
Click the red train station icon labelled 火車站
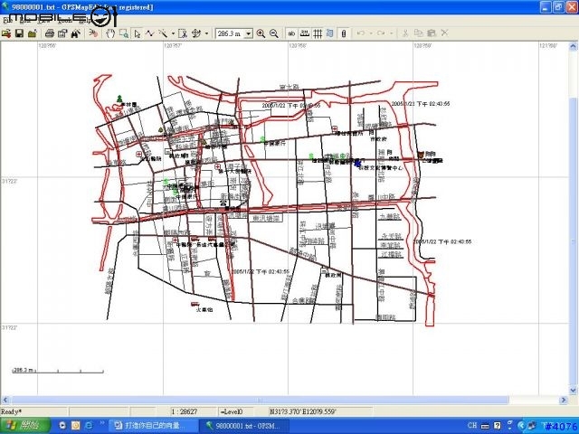[x=195, y=304]
